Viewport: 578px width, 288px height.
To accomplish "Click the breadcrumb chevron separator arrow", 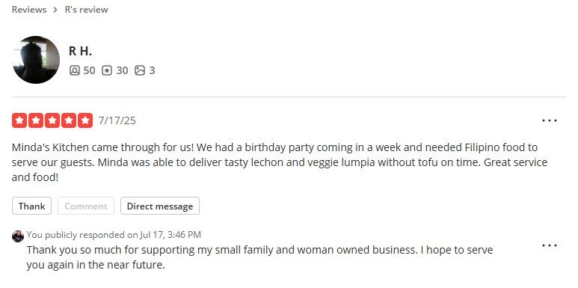I will point(55,10).
